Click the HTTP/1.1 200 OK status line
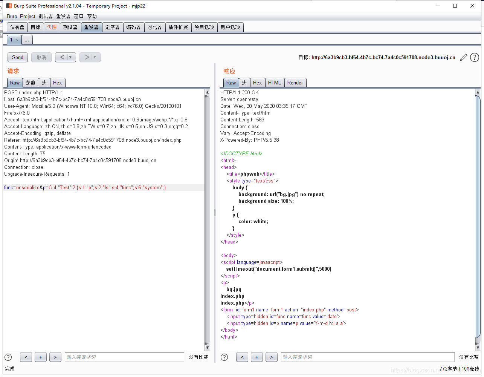This screenshot has height=377, width=484. tap(240, 92)
